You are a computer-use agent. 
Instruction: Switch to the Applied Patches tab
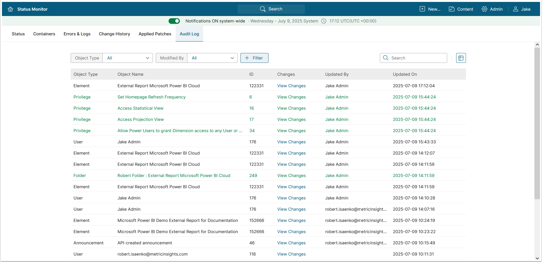155,34
